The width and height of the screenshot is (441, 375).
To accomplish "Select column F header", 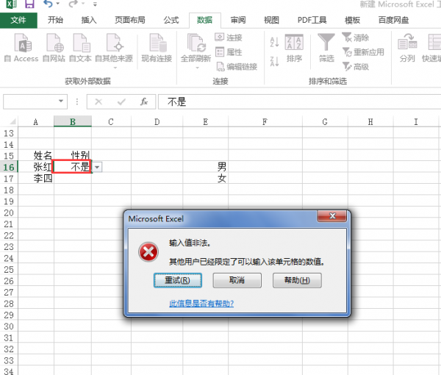I will click(x=265, y=121).
